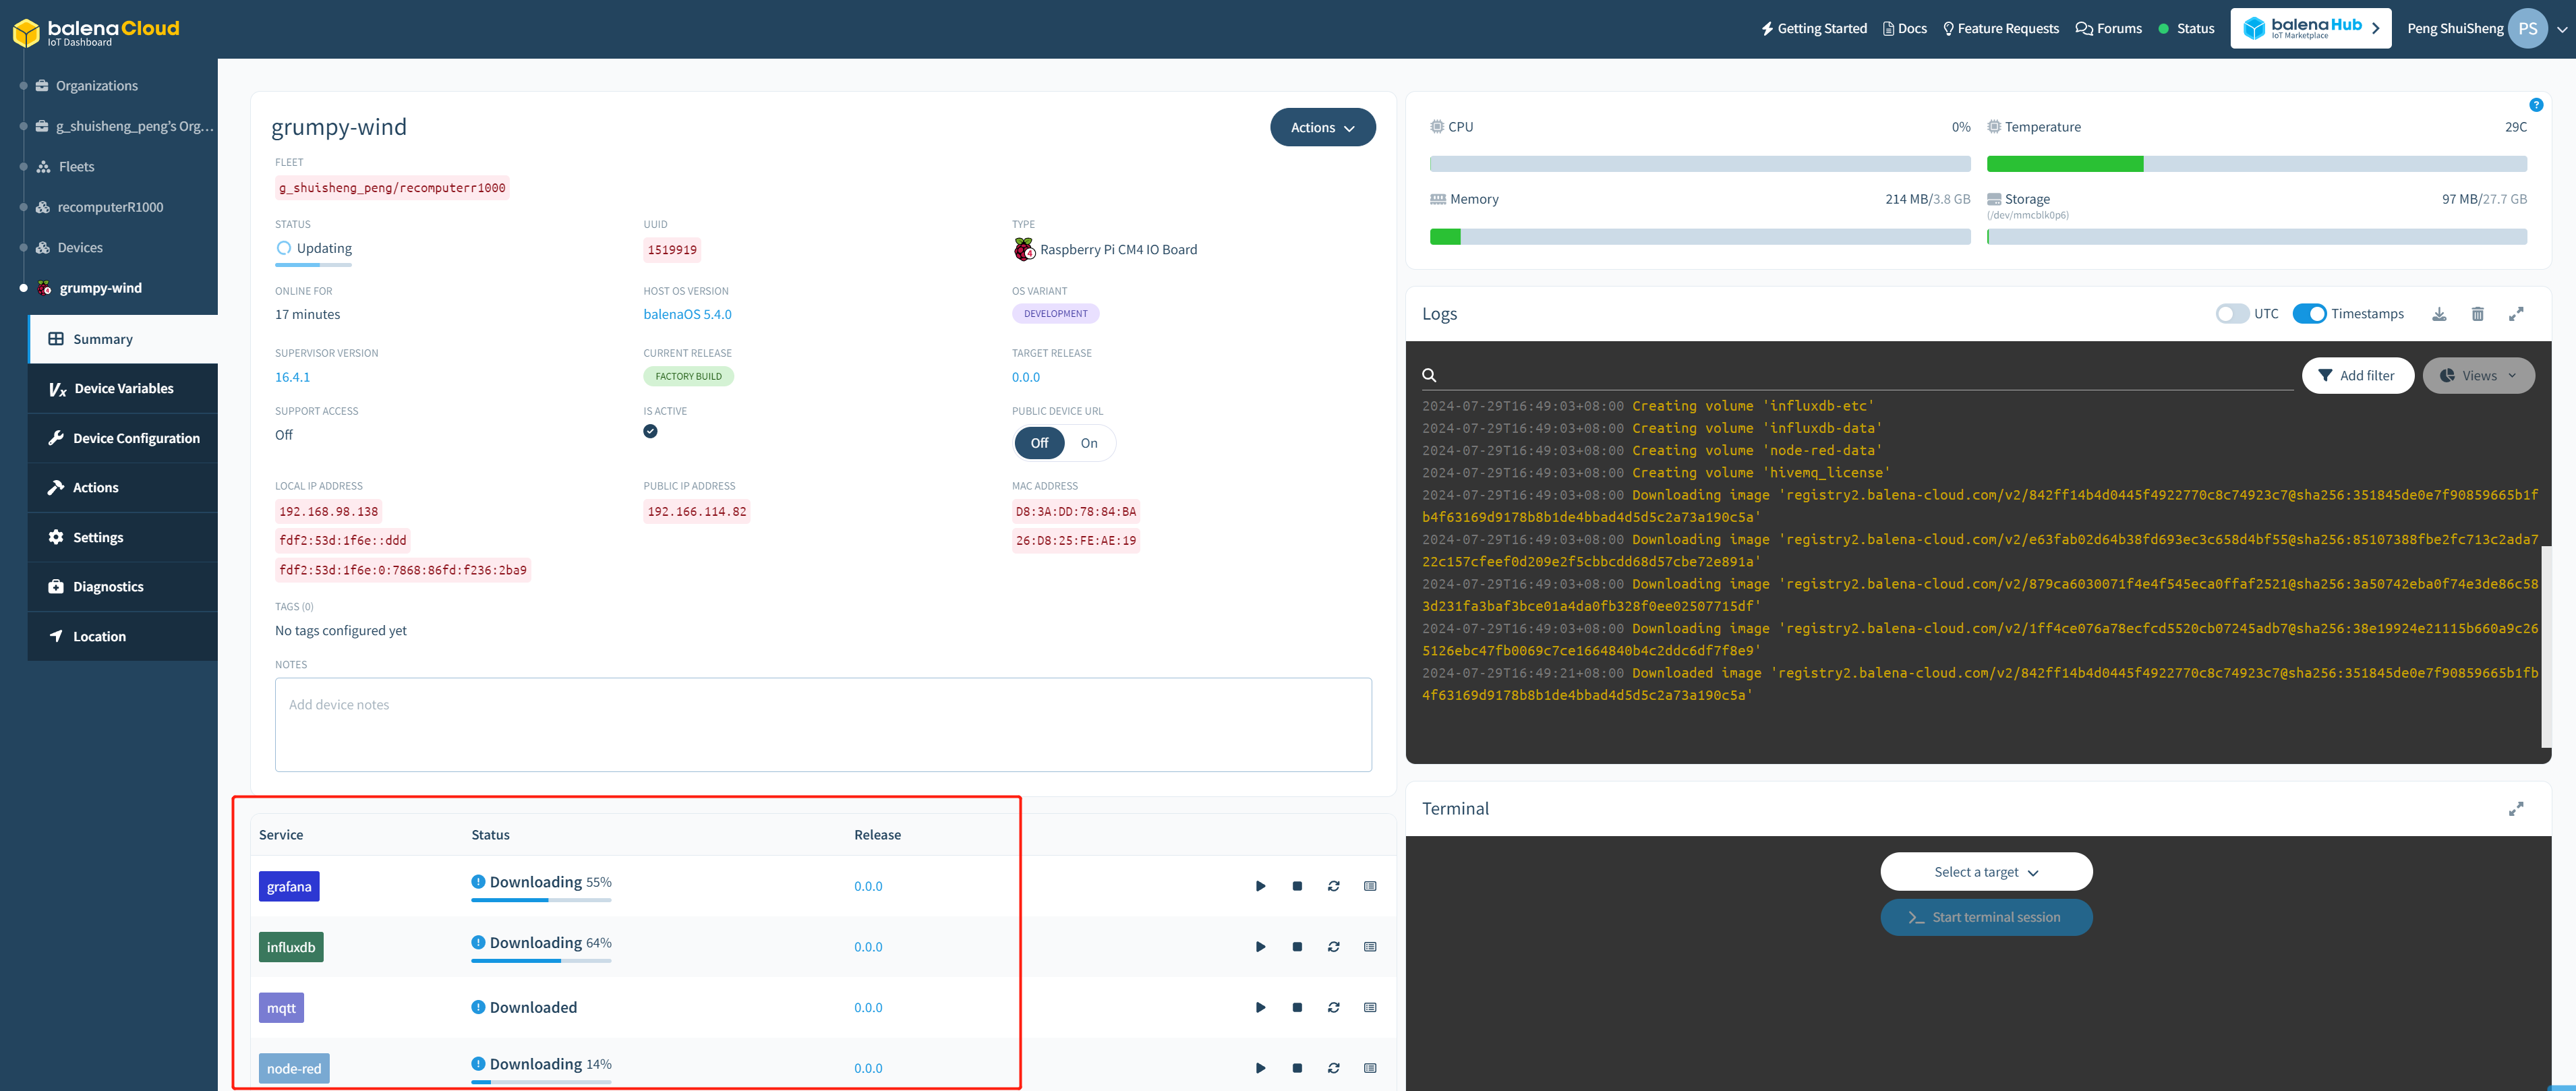Viewport: 2576px width, 1091px height.
Task: Open Feature Requests link
Action: pyautogui.click(x=2000, y=29)
